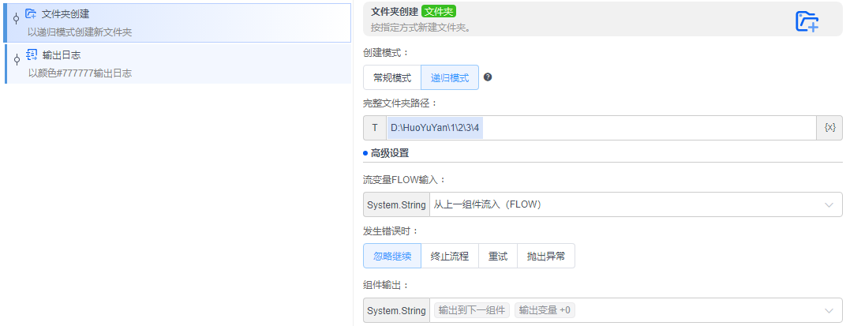Click 抛出异常 error option

tap(546, 256)
